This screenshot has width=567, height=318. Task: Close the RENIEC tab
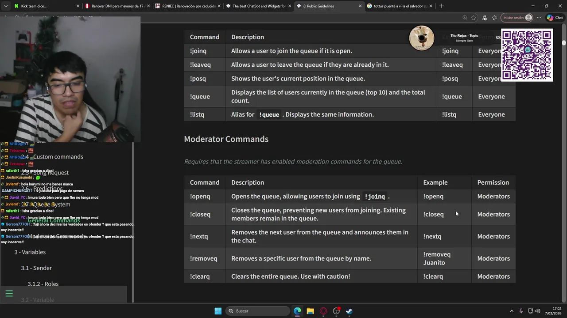219,6
